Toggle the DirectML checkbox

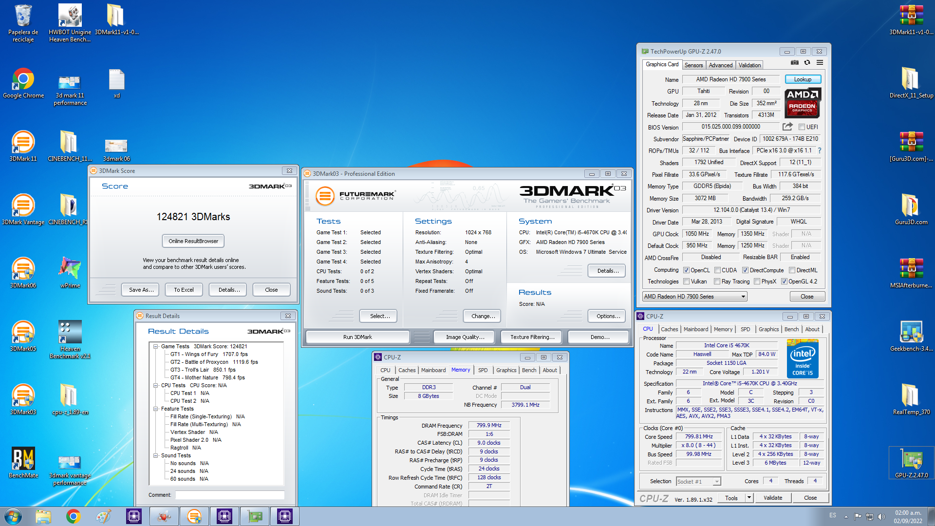[792, 270]
